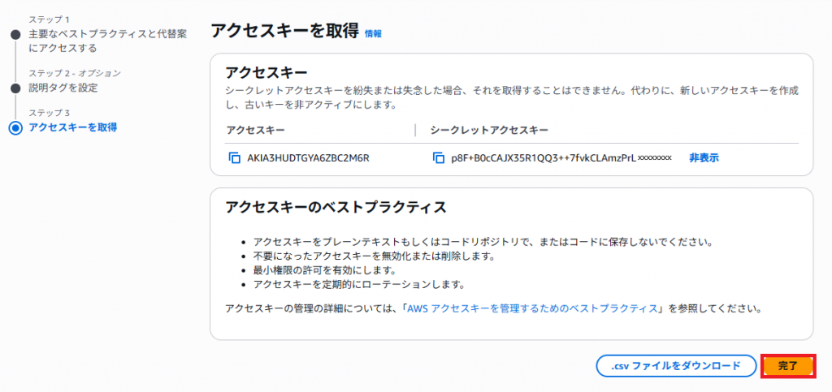Click the アクセスキー column header in the table
The height and width of the screenshot is (392, 832).
(255, 130)
